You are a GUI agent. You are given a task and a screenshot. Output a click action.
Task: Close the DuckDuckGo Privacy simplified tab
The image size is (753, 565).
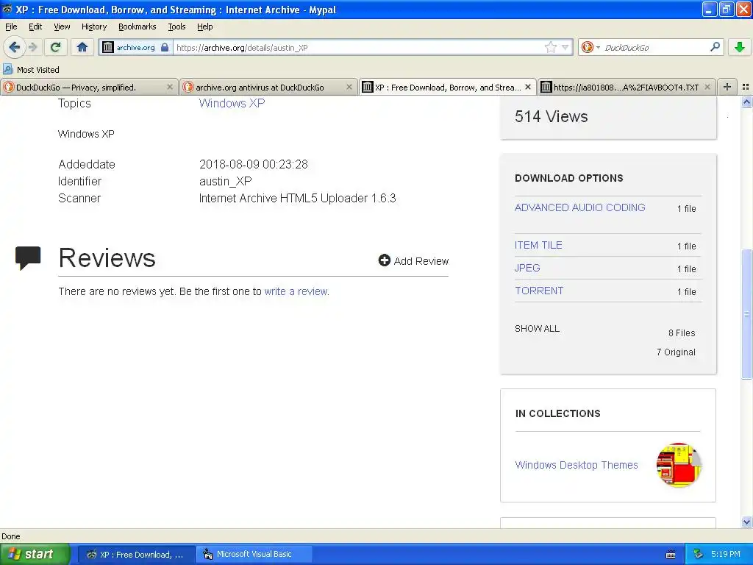[x=170, y=87]
